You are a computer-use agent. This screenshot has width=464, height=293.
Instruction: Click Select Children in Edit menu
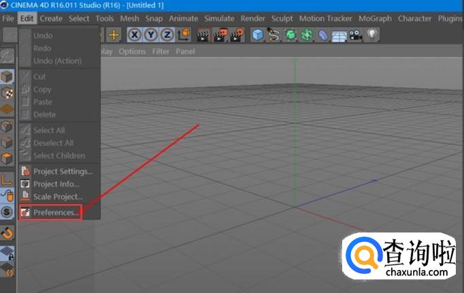pos(59,156)
